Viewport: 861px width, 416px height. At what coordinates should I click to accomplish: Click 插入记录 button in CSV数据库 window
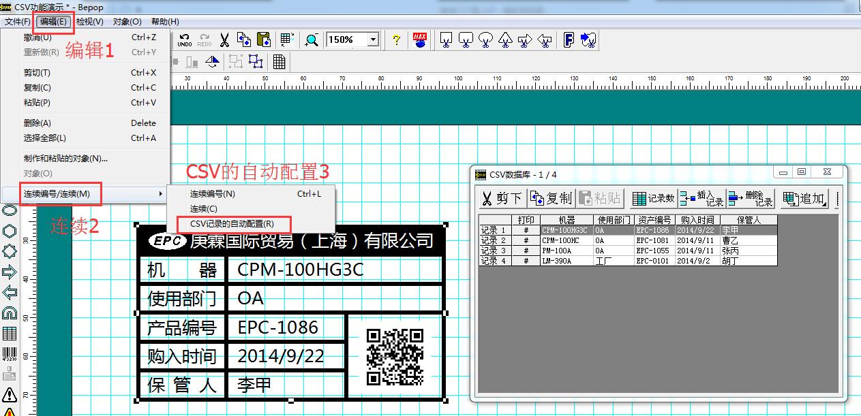[701, 198]
